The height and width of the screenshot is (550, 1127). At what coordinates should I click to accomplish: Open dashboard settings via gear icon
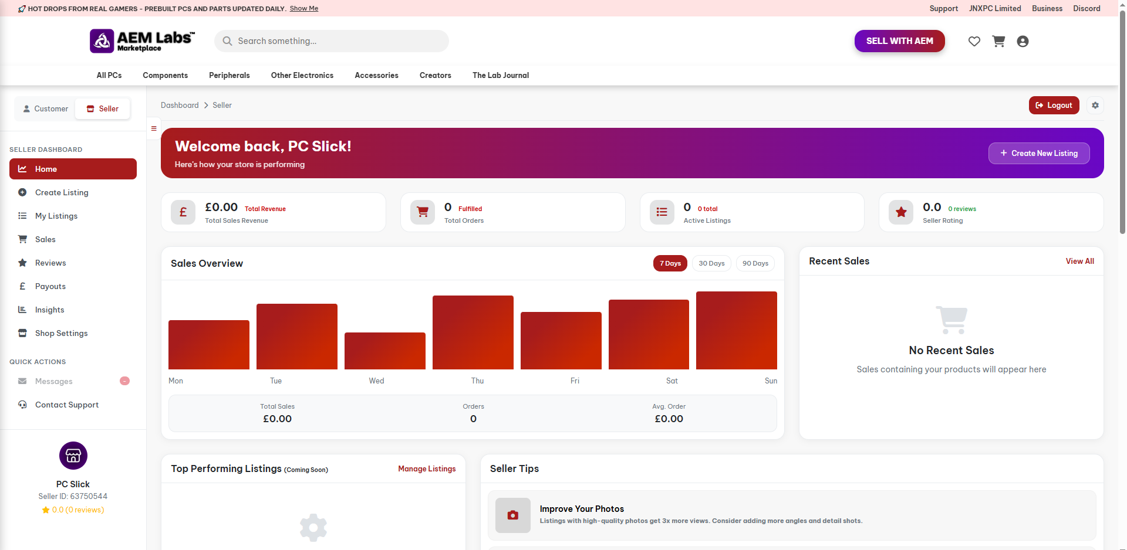pos(1095,105)
